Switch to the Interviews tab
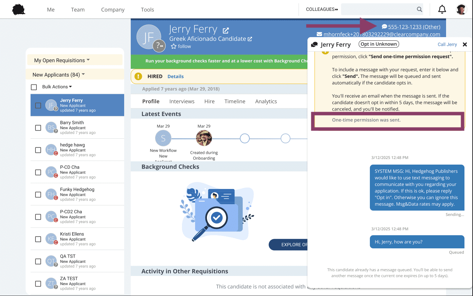Screen dimensions: 473x296 [182, 102]
